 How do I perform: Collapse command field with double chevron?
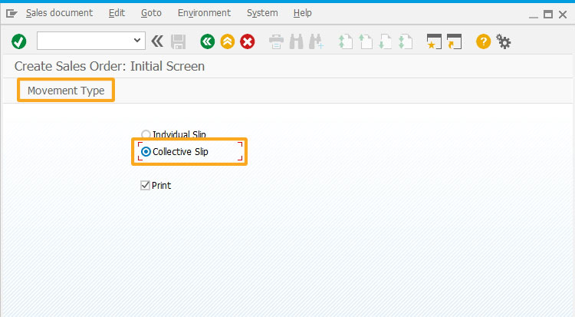point(157,41)
